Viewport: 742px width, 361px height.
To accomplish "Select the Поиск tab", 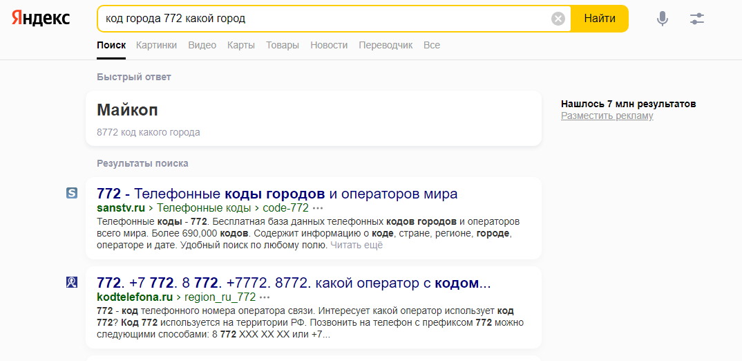I will click(111, 46).
